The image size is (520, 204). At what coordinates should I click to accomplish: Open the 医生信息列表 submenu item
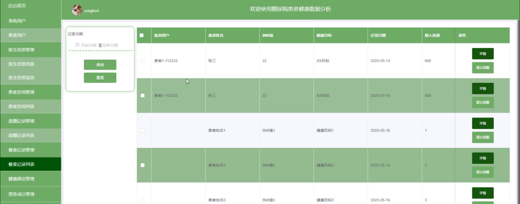[x=30, y=64]
